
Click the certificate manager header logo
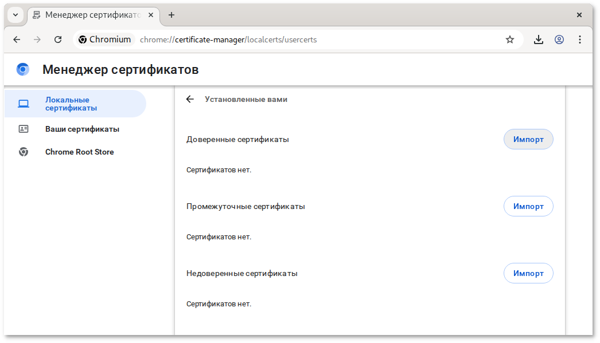click(22, 69)
